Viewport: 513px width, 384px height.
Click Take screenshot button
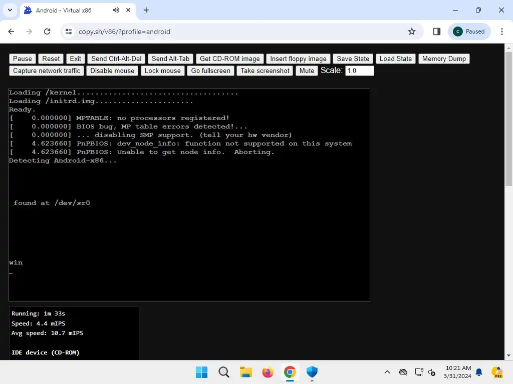point(265,71)
